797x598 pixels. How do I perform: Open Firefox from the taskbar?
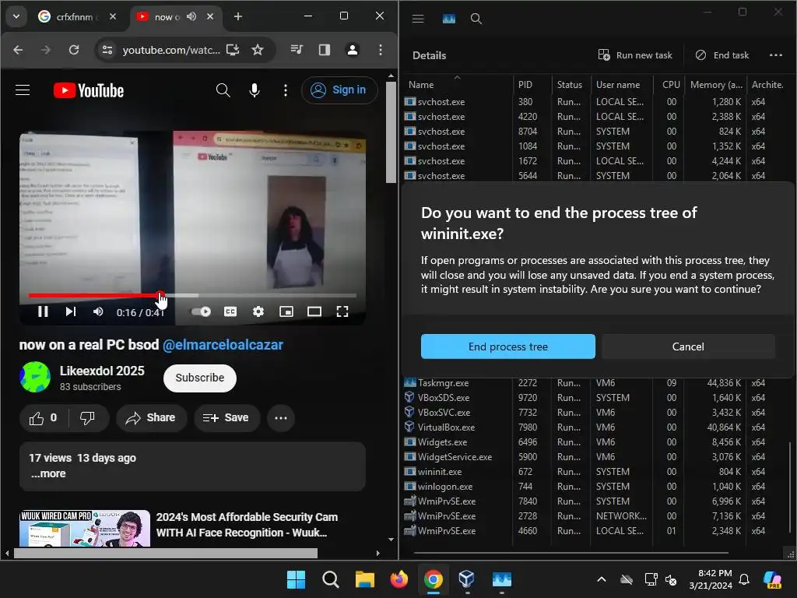(399, 579)
